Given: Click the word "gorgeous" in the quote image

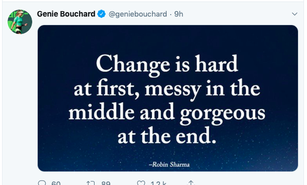Looking at the screenshot, I should click(222, 114).
